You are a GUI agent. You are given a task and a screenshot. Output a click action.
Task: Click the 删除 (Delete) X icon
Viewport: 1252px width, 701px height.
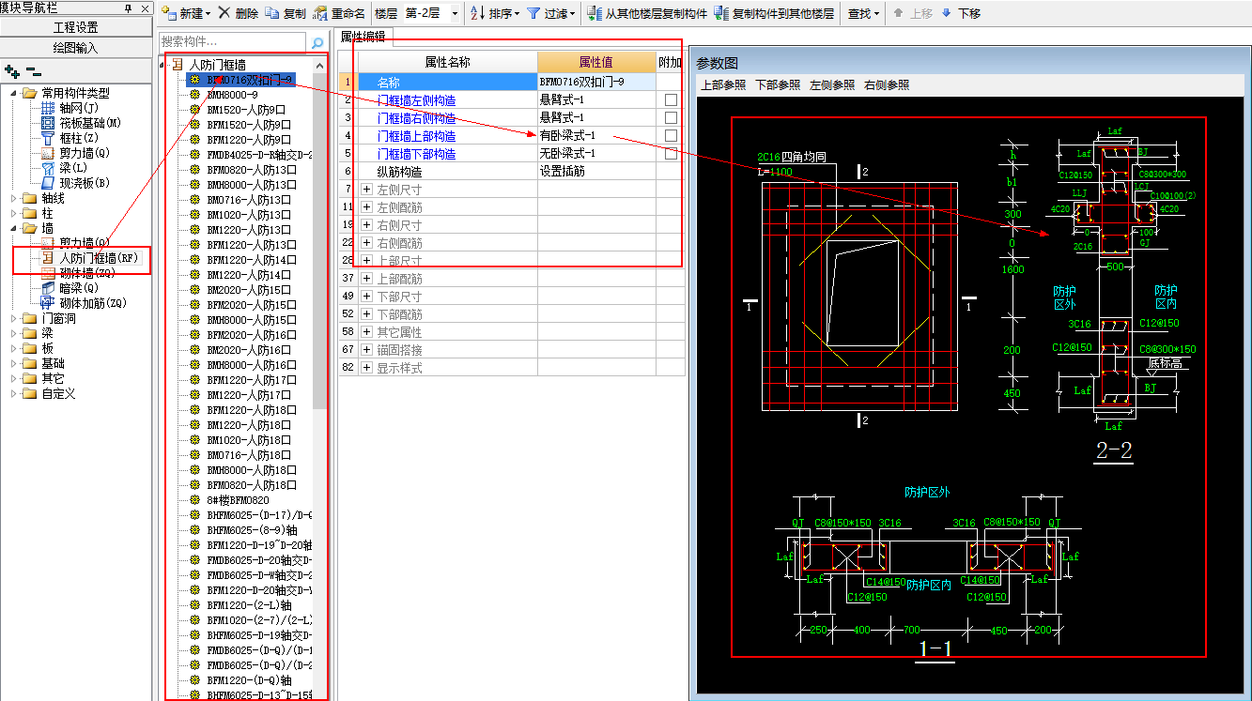[x=224, y=13]
